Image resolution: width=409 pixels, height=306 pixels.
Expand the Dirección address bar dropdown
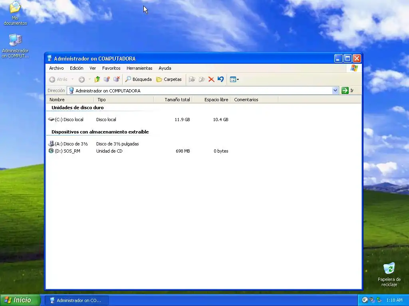pyautogui.click(x=335, y=90)
